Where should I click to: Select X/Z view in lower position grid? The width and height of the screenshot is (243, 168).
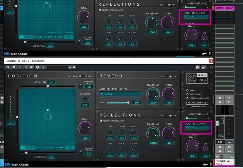22,148
